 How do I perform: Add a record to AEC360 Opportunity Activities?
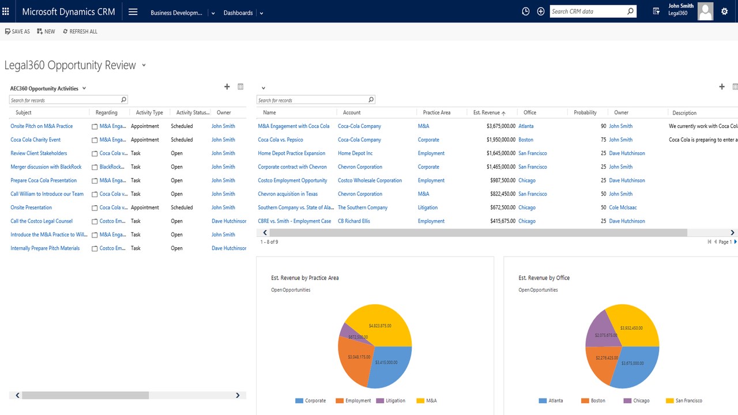227,86
